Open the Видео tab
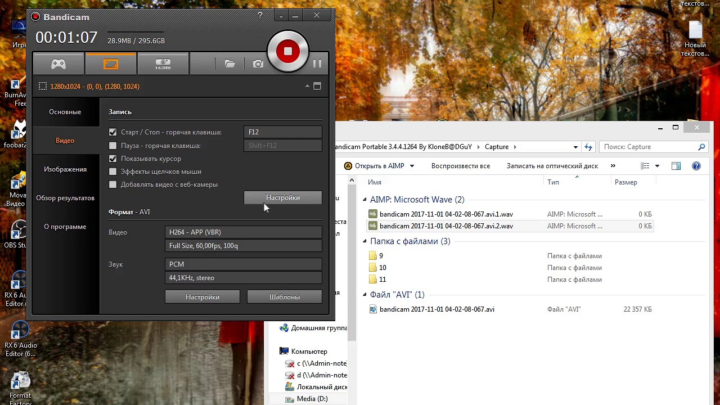This screenshot has height=405, width=720. [x=65, y=141]
